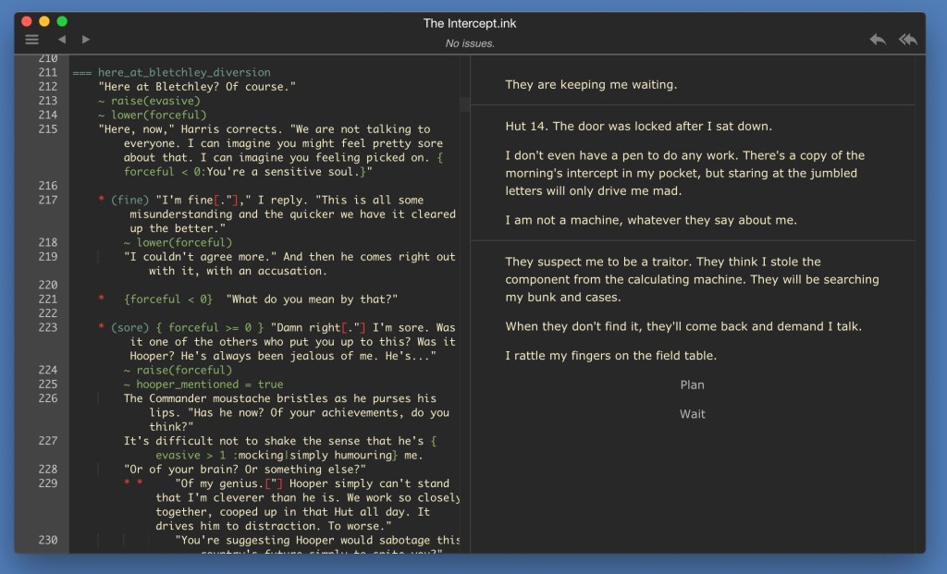Choose the Wait option in the story preview
This screenshot has height=574, width=947.
point(692,413)
